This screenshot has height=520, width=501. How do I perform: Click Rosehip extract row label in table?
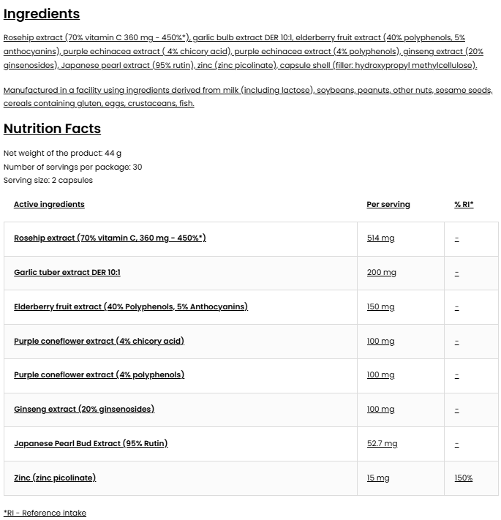(x=110, y=238)
